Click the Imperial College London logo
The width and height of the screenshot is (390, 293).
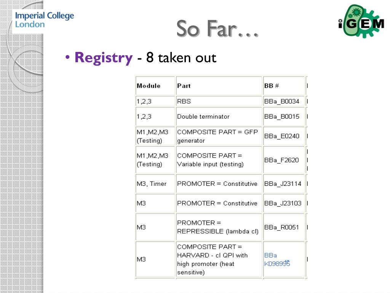[x=44, y=20]
